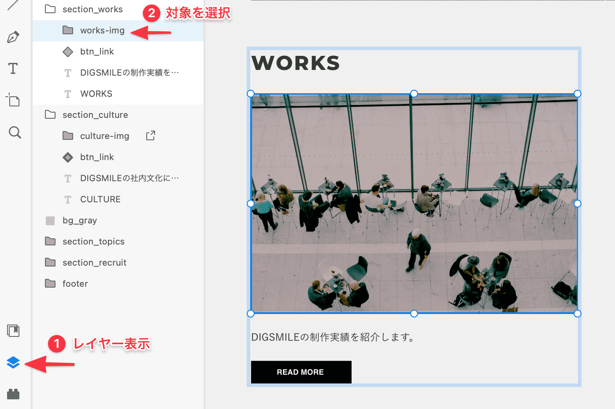
Task: Click the component icon of btn_link under culture-img
Action: coord(68,157)
